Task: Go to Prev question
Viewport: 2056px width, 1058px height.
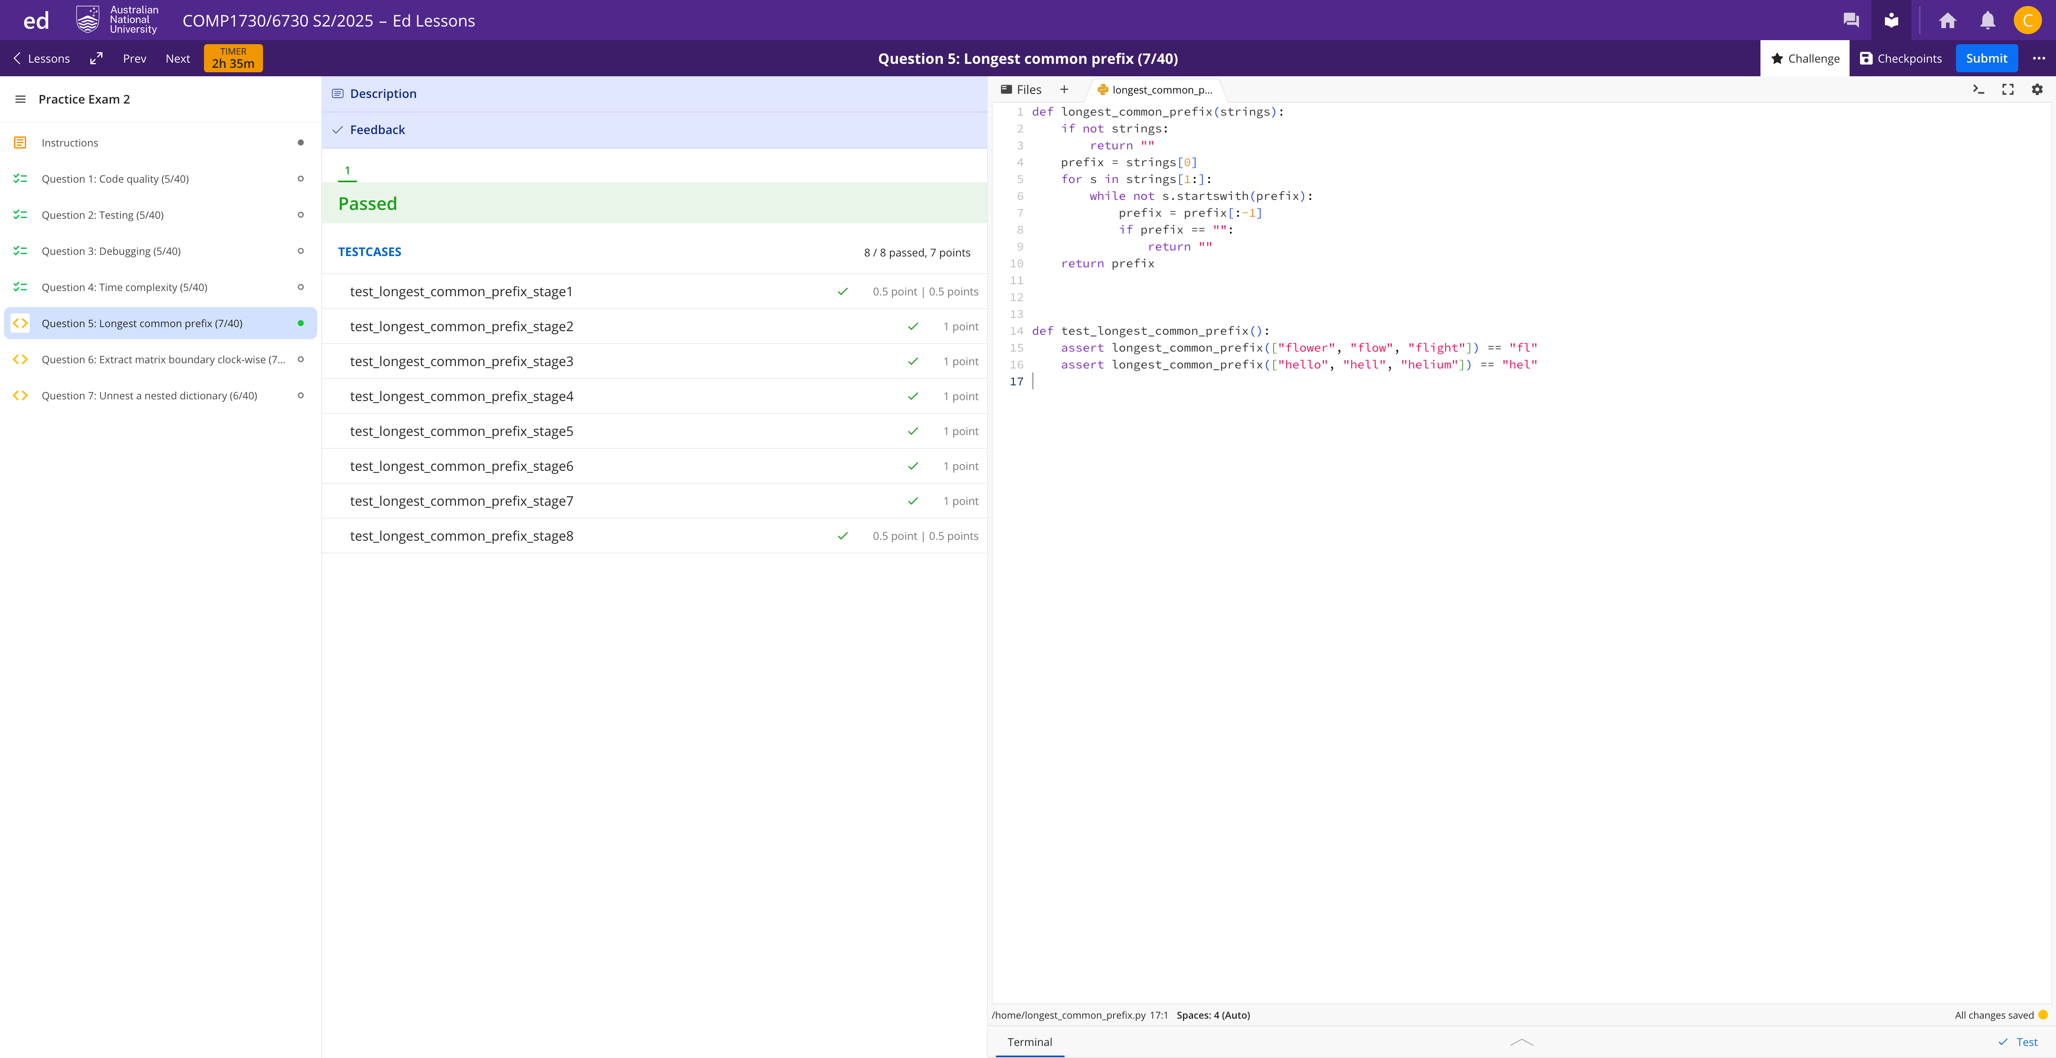Action: pos(134,58)
